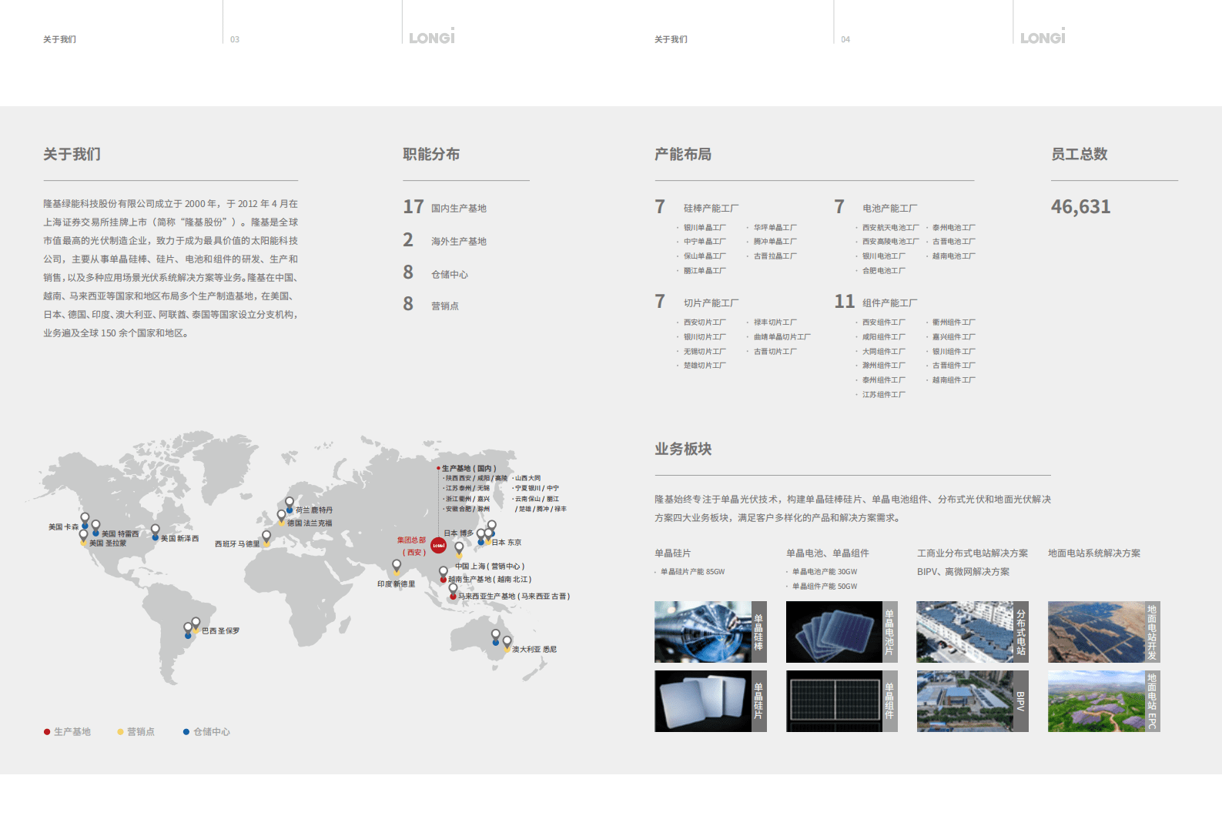Open the 地面电站开发 aerial image
This screenshot has width=1222, height=829.
click(x=1096, y=632)
